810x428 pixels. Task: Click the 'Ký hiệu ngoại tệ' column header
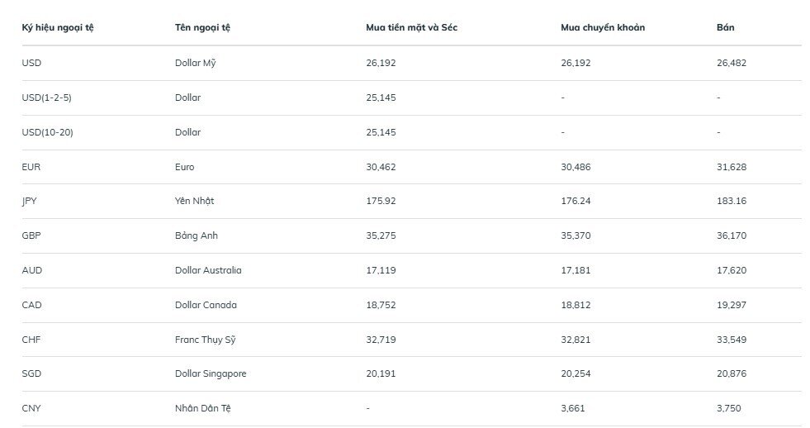[58, 27]
